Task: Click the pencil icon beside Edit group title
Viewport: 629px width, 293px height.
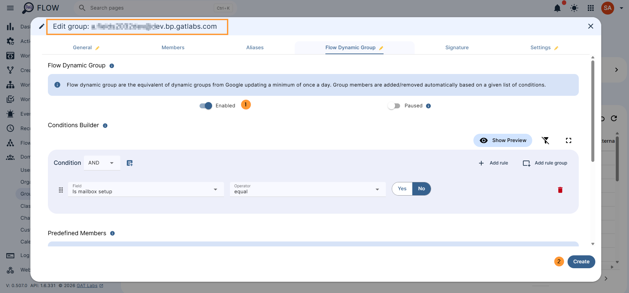Action: click(42, 26)
